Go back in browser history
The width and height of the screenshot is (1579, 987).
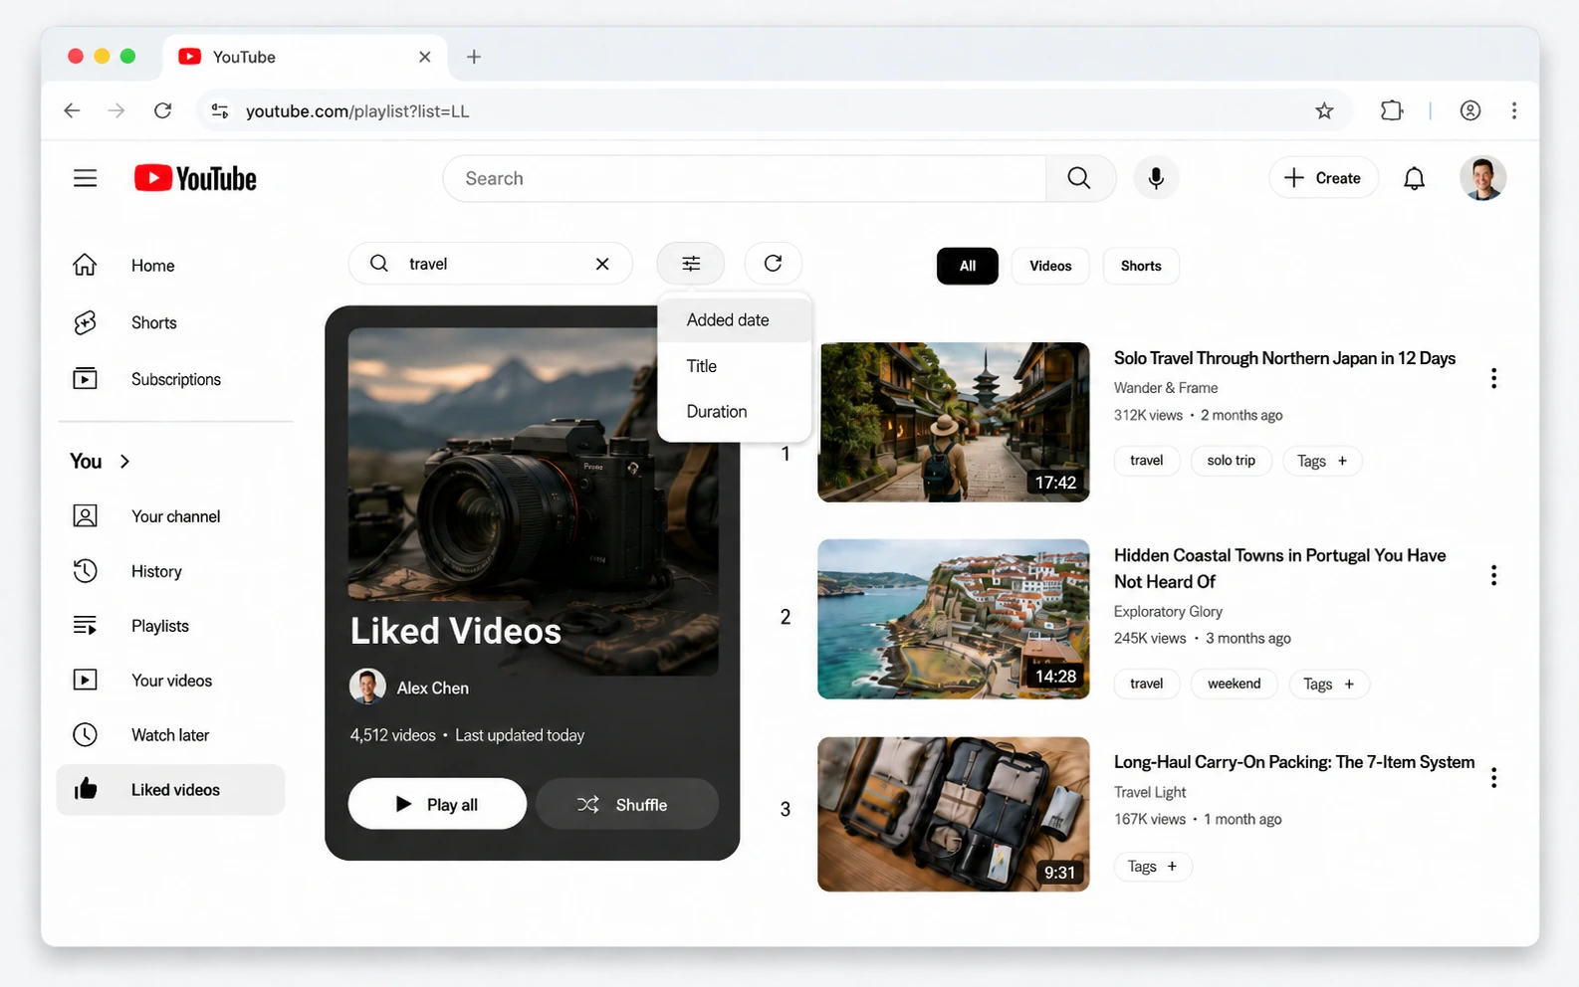(72, 110)
